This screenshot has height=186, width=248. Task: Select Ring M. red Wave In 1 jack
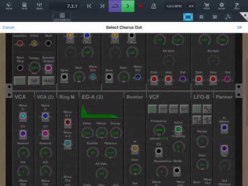tap(68, 122)
